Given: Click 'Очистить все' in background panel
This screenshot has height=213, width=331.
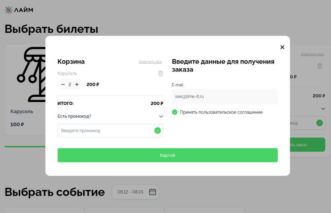Looking at the screenshot, I should coord(312,54).
